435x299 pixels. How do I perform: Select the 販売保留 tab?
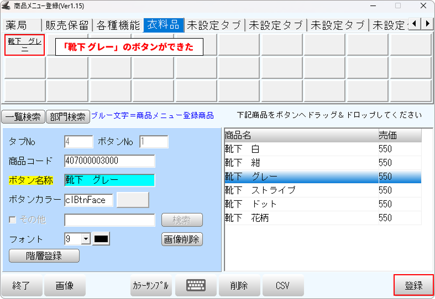(x=67, y=25)
